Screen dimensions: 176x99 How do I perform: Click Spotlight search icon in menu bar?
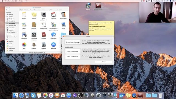pyautogui.click(x=167, y=1)
